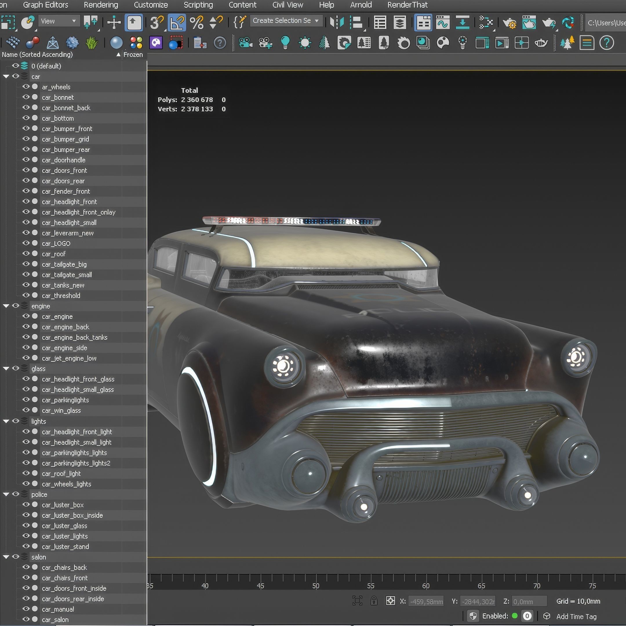Select the Select and Move tool

114,23
